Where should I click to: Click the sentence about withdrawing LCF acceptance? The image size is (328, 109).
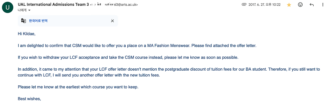(x=128, y=57)
